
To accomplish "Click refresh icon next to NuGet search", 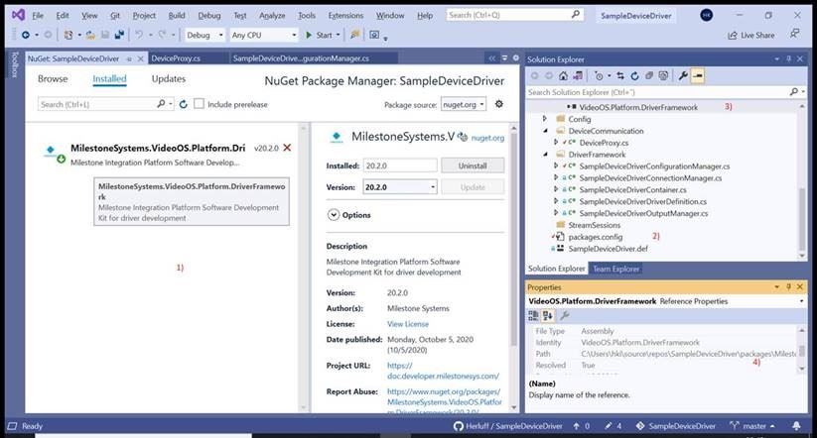I will coord(183,104).
